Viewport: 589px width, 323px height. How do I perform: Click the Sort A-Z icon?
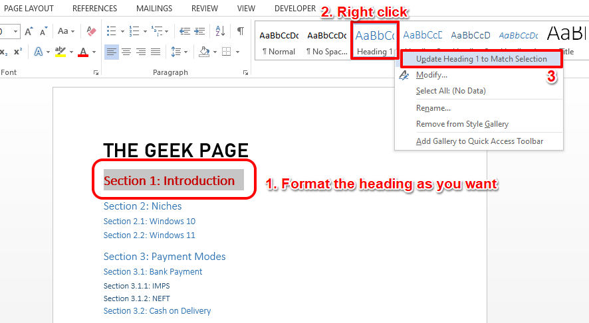(220, 31)
